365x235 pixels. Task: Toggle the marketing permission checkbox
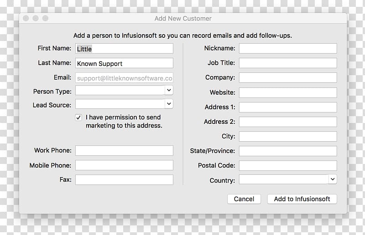point(78,117)
